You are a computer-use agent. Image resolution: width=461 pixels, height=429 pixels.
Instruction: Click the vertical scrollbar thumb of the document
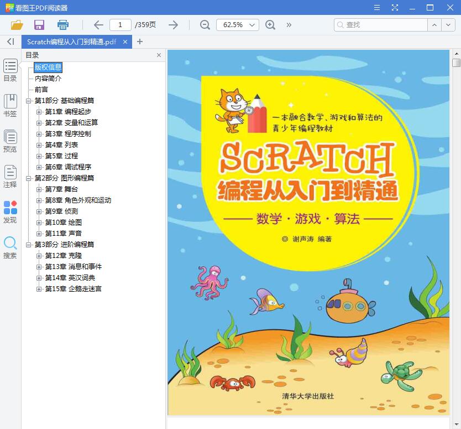click(x=456, y=63)
